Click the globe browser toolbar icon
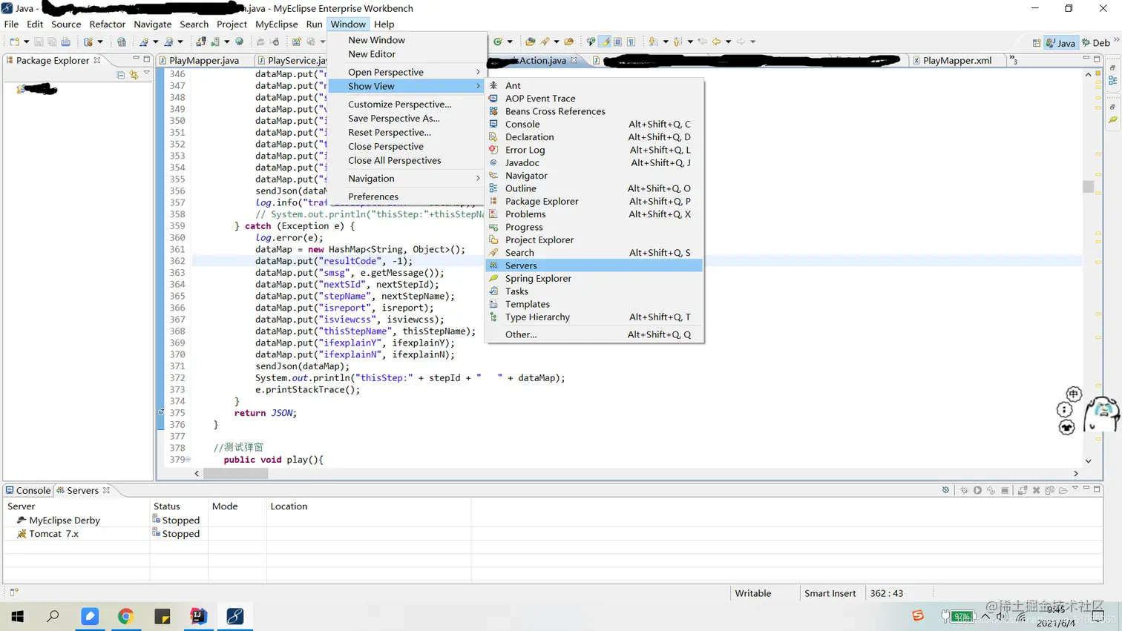 (239, 42)
